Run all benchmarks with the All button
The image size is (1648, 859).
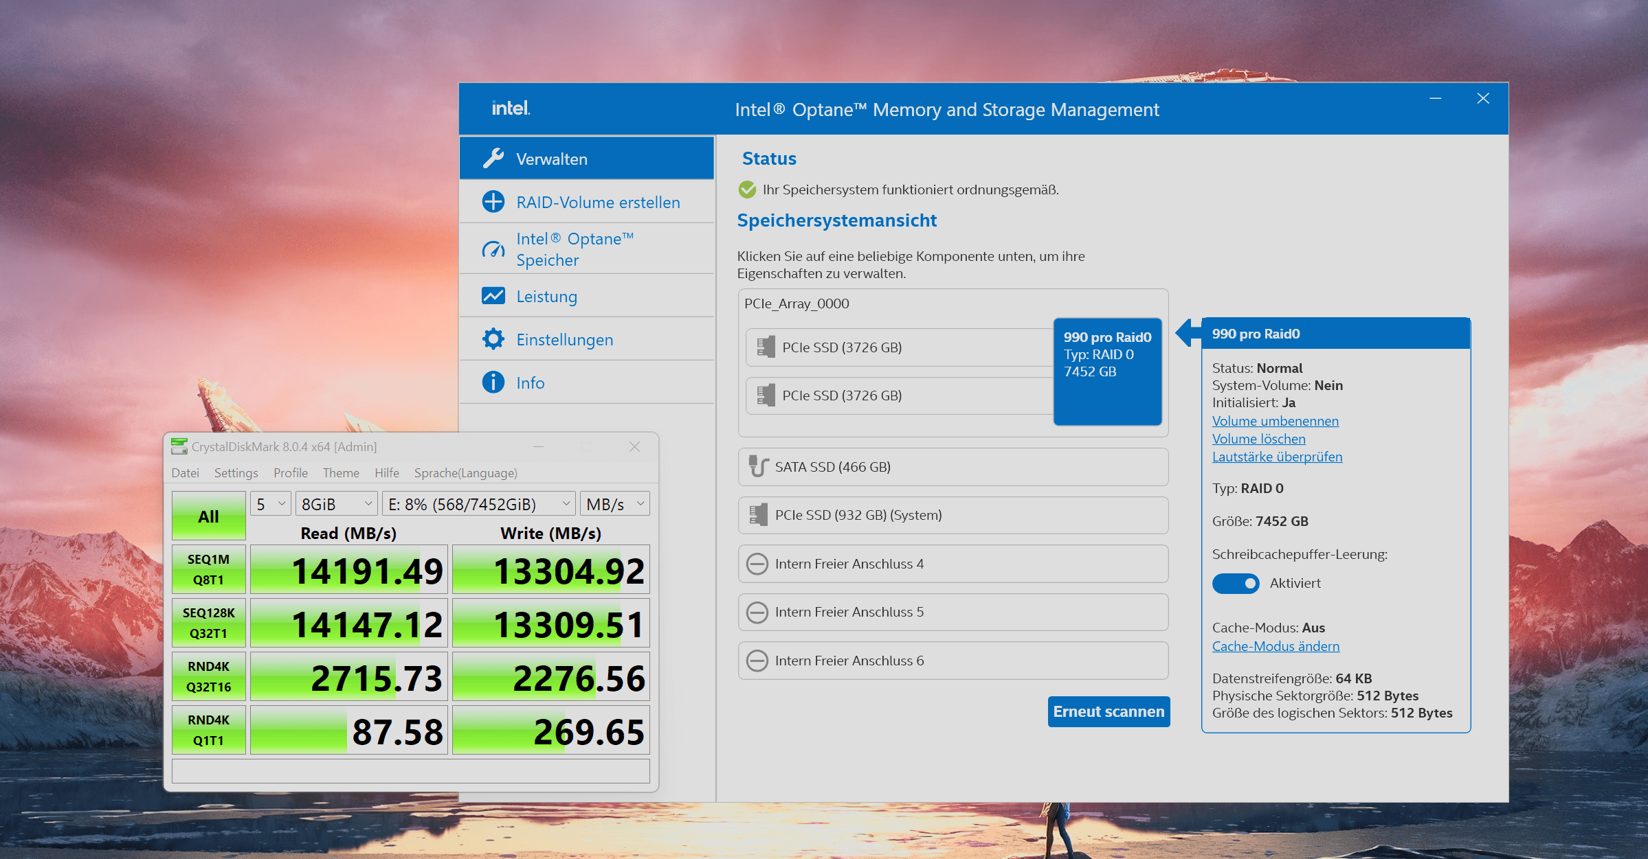pyautogui.click(x=209, y=516)
